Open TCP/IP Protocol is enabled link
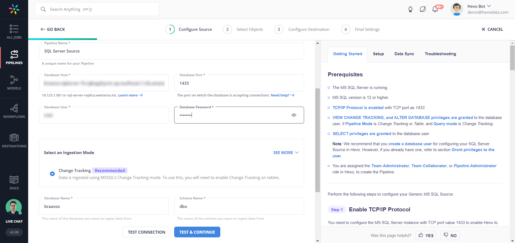Screen dimensions: 515x243 click(358, 108)
